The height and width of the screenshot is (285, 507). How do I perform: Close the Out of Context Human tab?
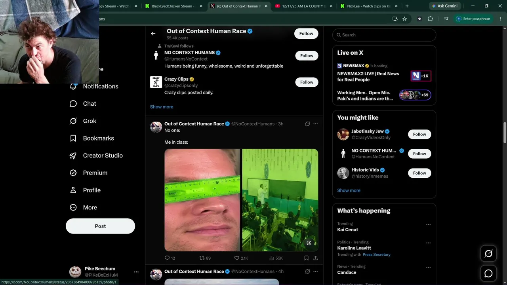point(266,6)
